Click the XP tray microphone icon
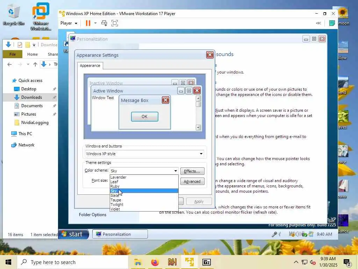Viewport: 358px width, 269px height. (x=274, y=234)
